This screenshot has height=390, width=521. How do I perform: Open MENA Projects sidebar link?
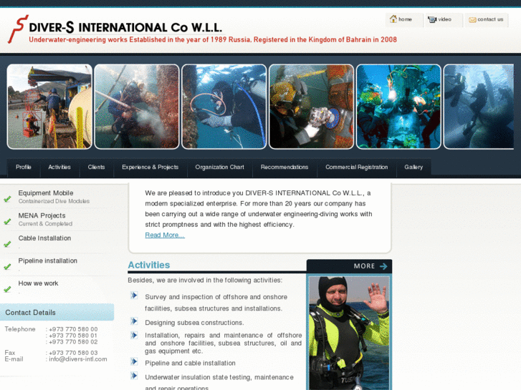tap(42, 215)
